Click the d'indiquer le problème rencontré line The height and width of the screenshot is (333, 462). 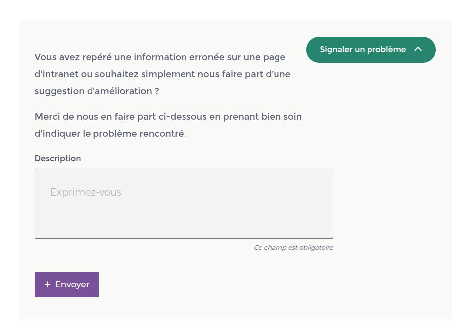110,134
